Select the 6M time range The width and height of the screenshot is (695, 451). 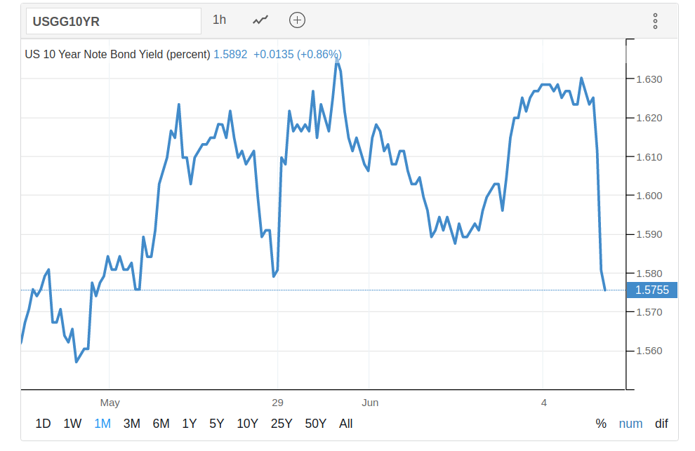[x=161, y=424]
